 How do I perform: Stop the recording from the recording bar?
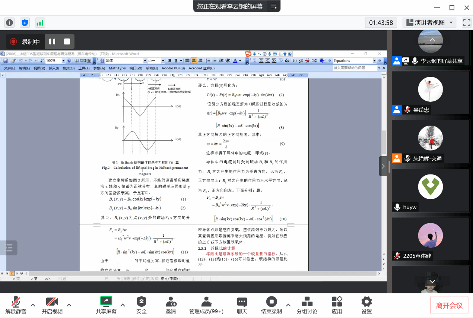click(67, 42)
